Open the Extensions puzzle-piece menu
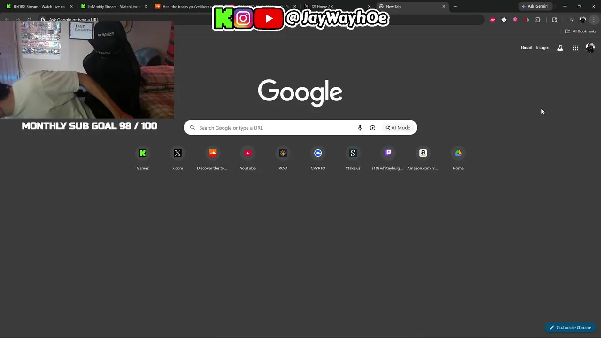 (x=538, y=20)
